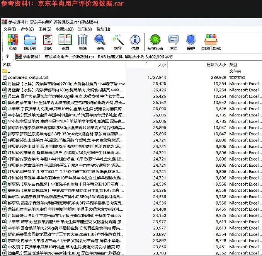The image size is (262, 256).
Task: Click WinRAR icon in the title bar
Action: 4,22
